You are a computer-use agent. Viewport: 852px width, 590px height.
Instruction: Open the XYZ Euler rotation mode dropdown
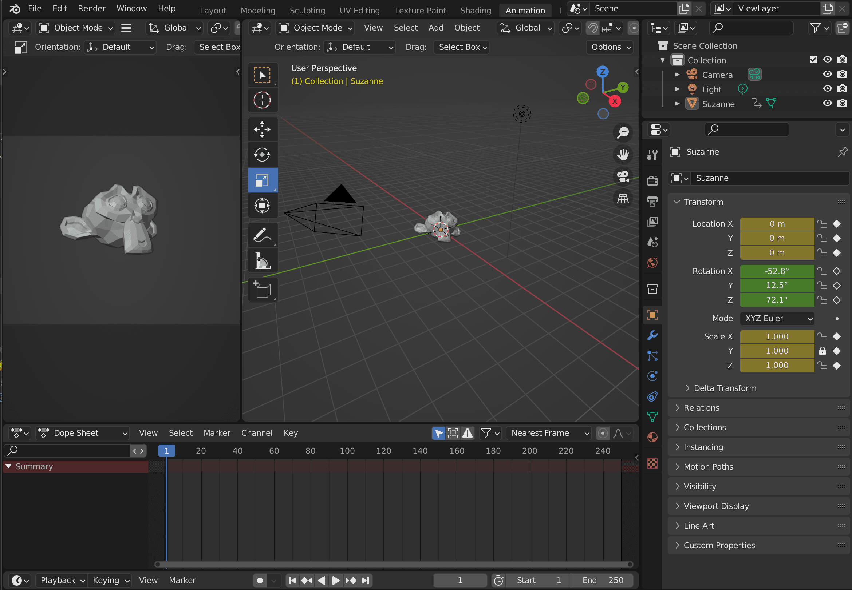(x=777, y=319)
